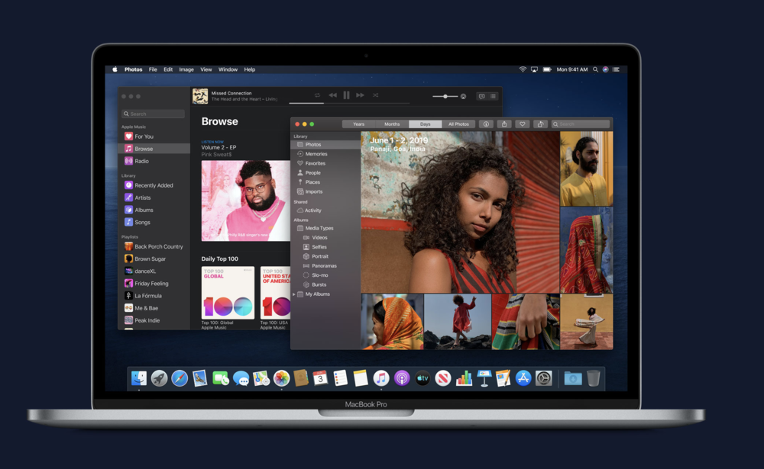
Task: Click the previous track button in Music
Action: (x=332, y=95)
